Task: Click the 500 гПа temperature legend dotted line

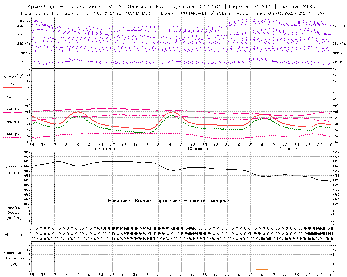Action: click(12, 137)
